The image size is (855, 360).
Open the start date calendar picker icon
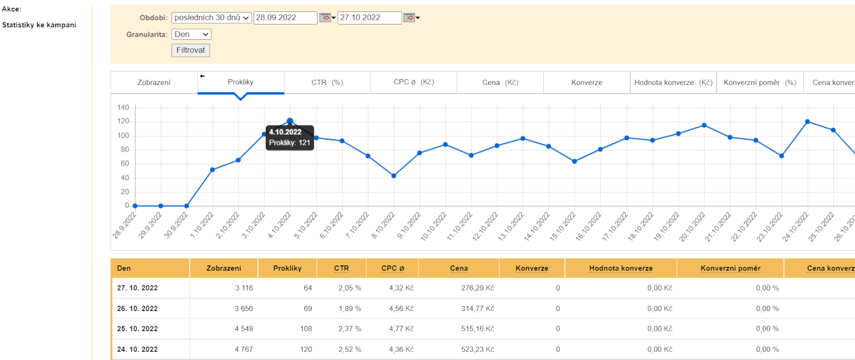tap(325, 18)
